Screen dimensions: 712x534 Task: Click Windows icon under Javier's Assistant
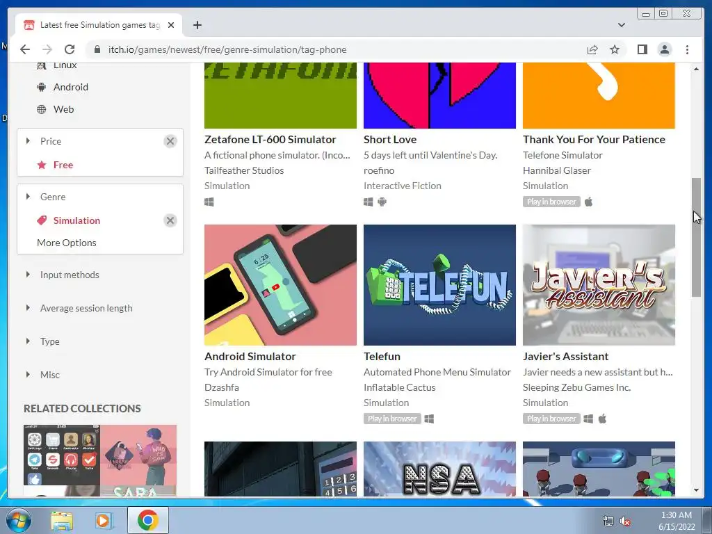coord(588,419)
